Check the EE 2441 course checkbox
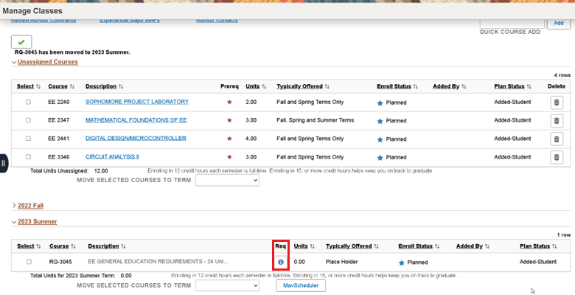 tap(29, 139)
